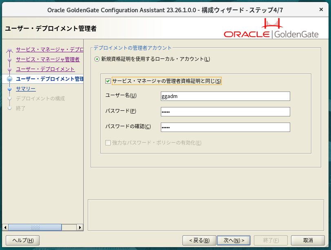Screen dimensions: 331x250
Task: Click the ユーザー名 input field
Action: (225, 96)
